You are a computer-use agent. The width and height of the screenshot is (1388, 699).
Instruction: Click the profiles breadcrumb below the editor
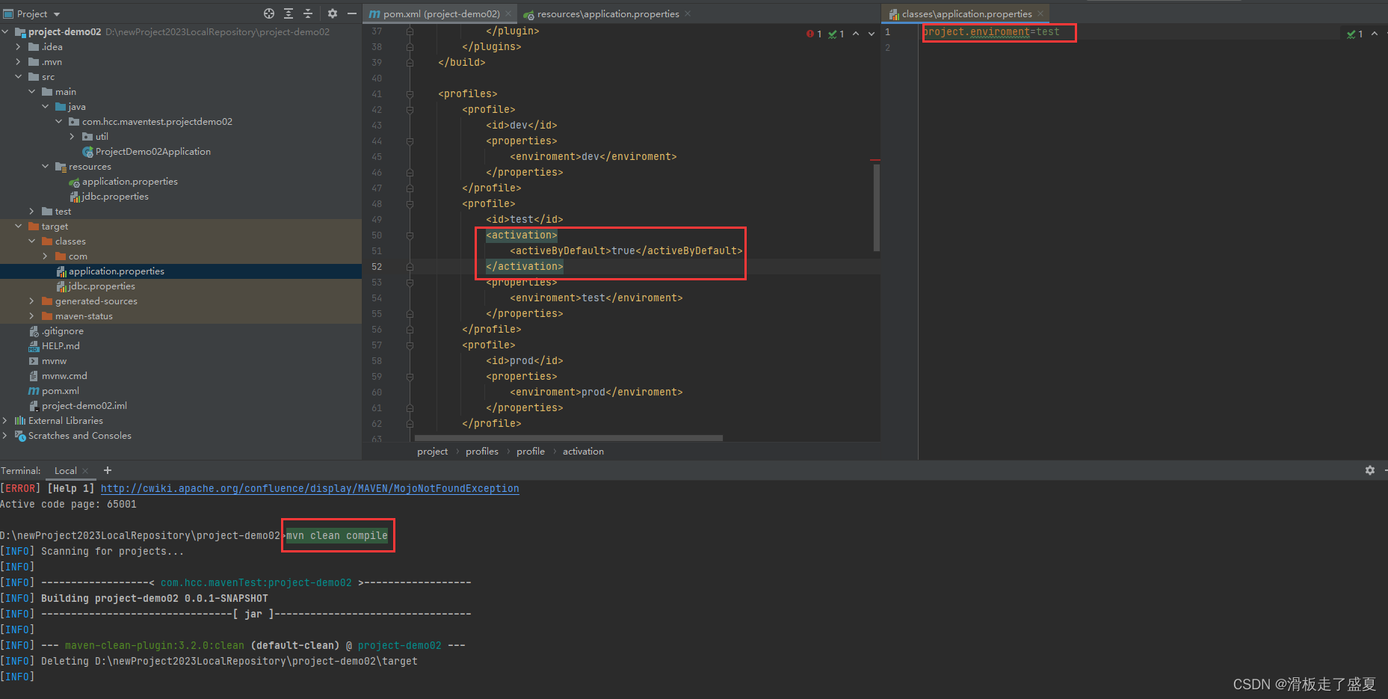[481, 451]
